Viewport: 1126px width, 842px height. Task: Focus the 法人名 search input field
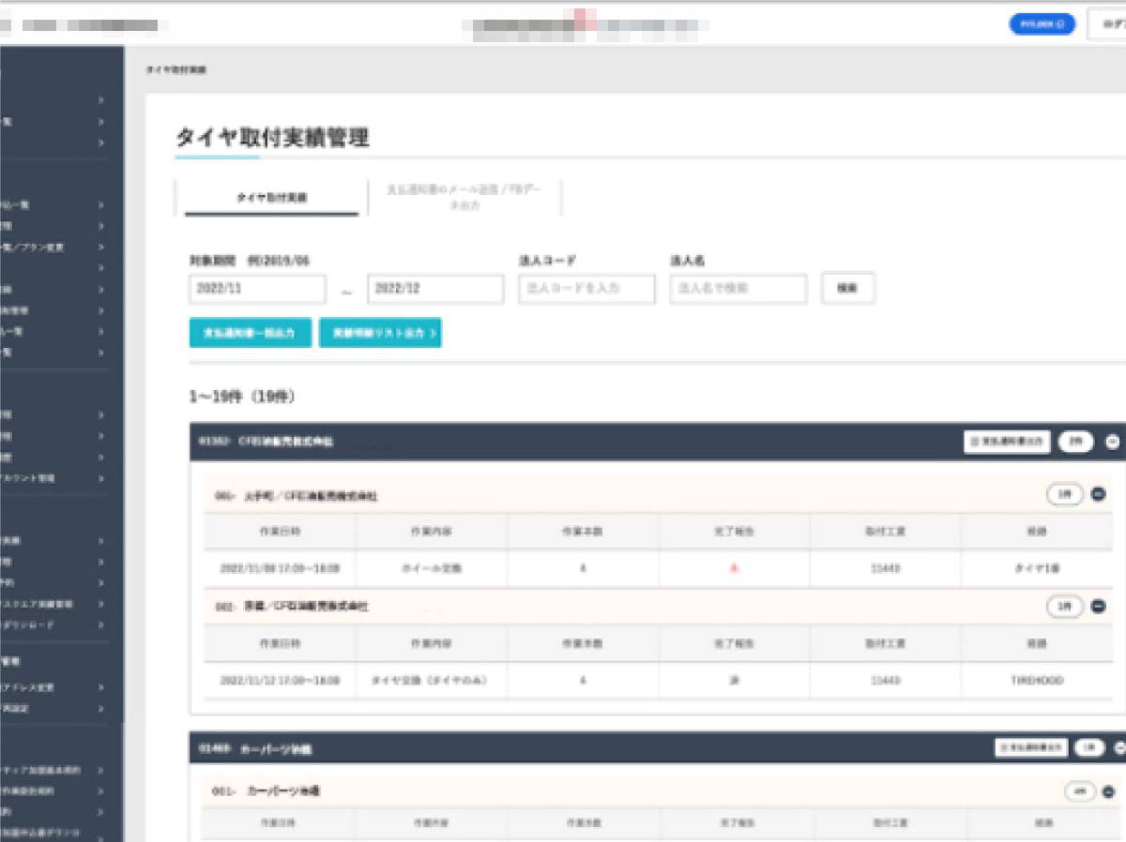(x=738, y=289)
